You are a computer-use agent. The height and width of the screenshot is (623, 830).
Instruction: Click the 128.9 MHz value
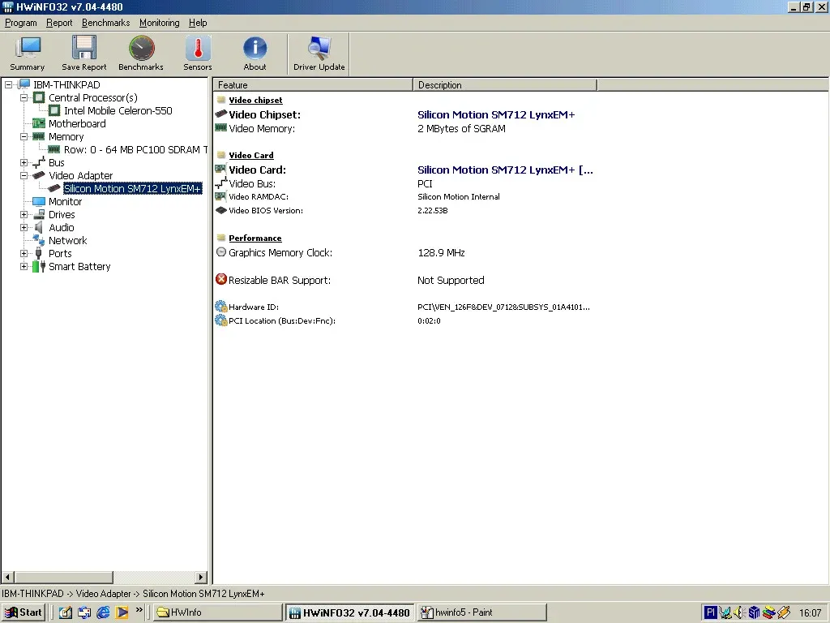pyautogui.click(x=441, y=253)
